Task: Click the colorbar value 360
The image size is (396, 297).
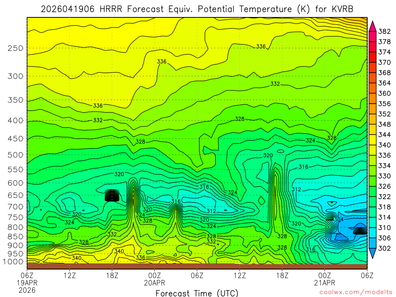Action: point(384,94)
